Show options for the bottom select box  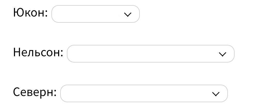(144, 93)
